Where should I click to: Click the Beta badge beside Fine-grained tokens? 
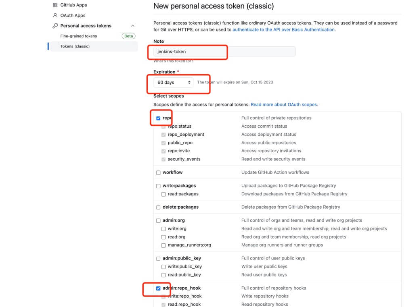point(128,36)
